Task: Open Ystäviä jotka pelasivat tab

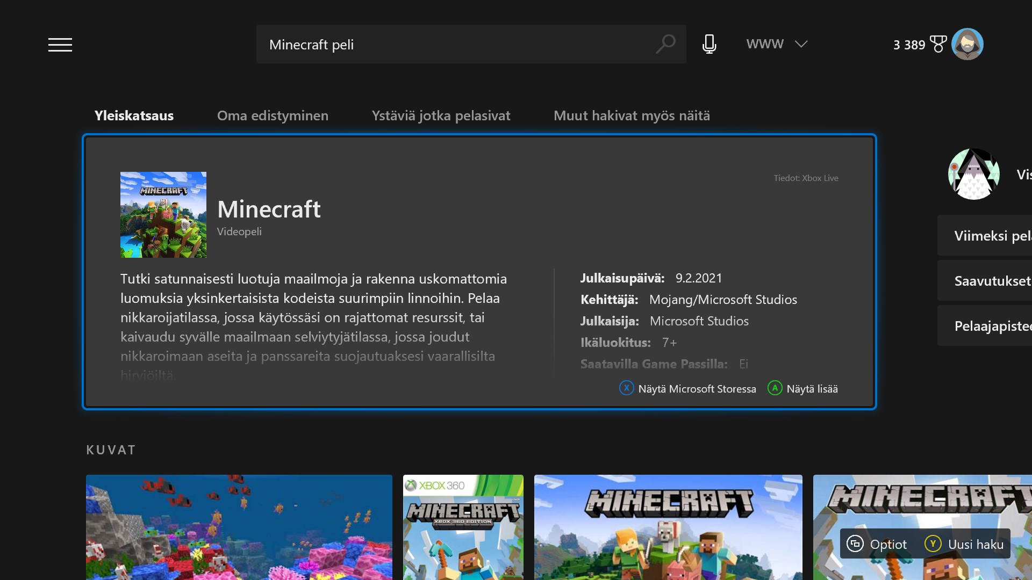Action: pyautogui.click(x=441, y=115)
